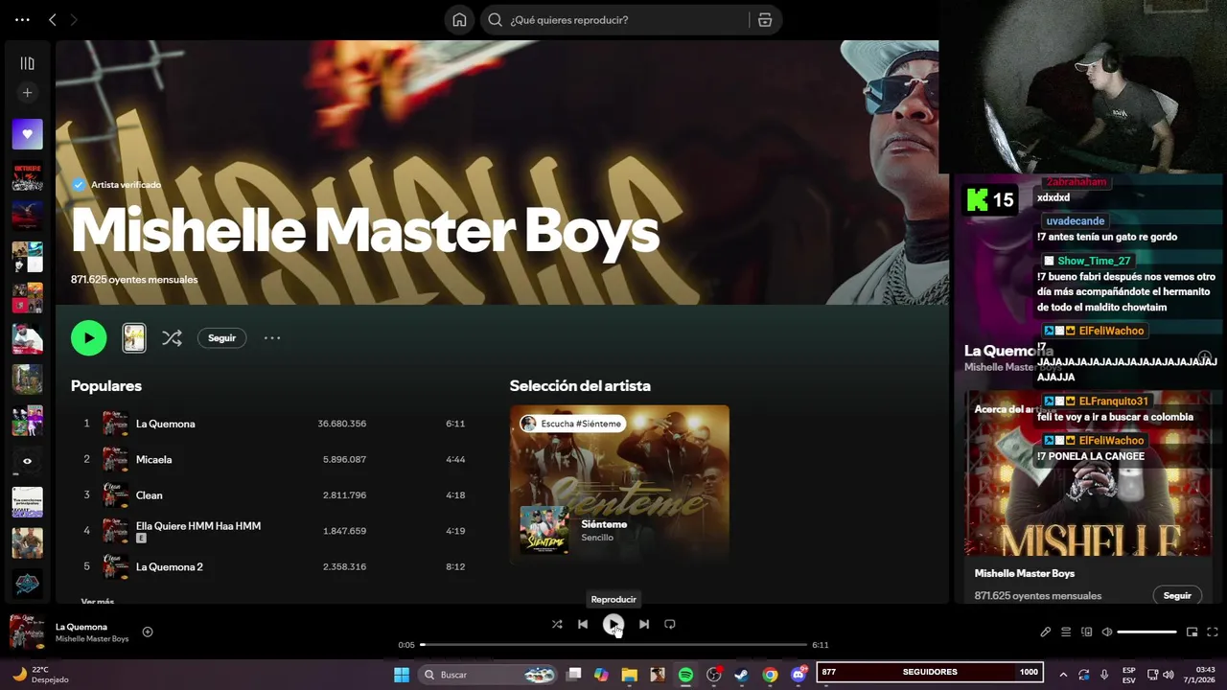Skip to the next track

point(644,624)
